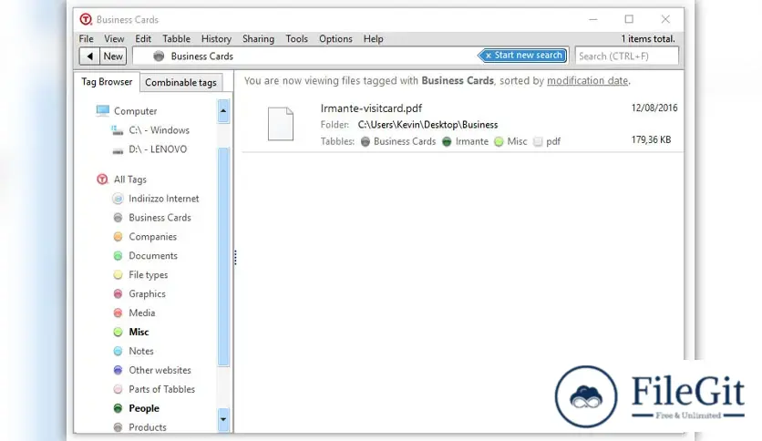Click the green Documents tag circle
762x441 pixels.
pos(118,255)
